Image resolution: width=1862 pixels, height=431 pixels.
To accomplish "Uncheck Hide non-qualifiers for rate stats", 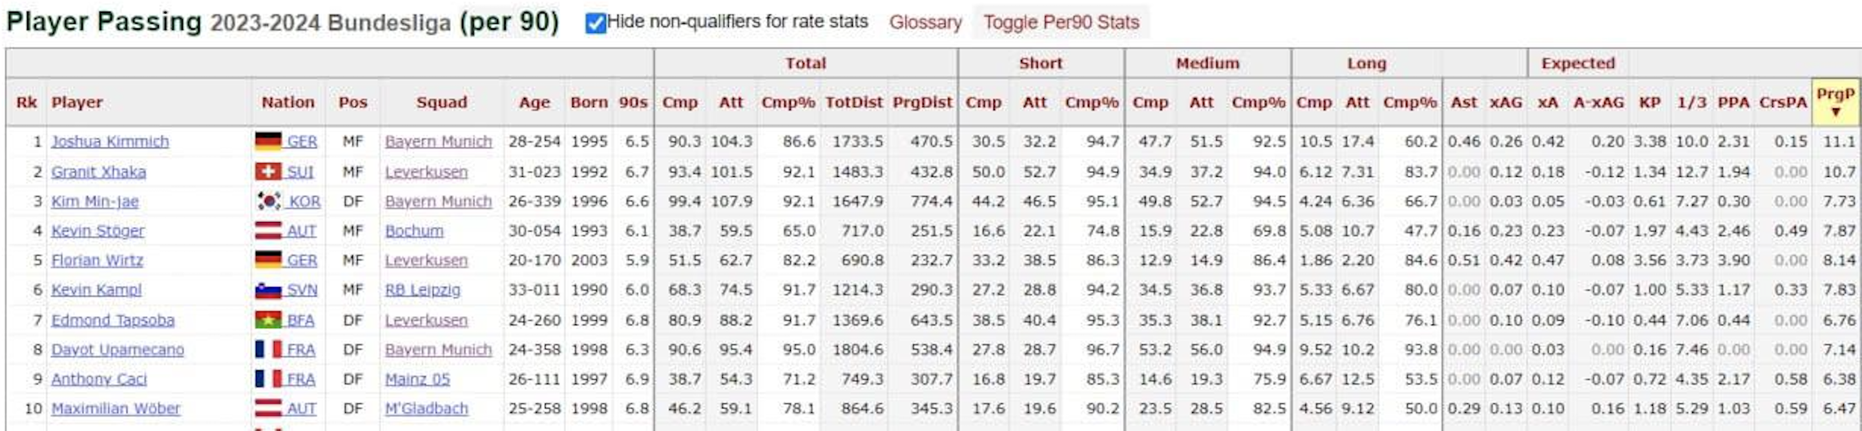I will pos(596,23).
